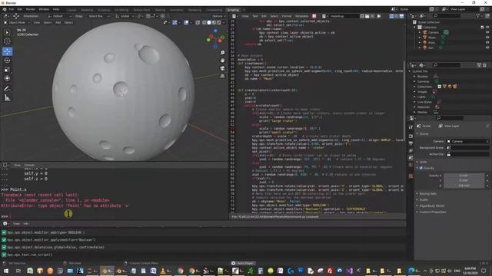Viewport: 492px width, 276px height.
Task: Expand Materials in Current File tree
Action: click(414, 107)
